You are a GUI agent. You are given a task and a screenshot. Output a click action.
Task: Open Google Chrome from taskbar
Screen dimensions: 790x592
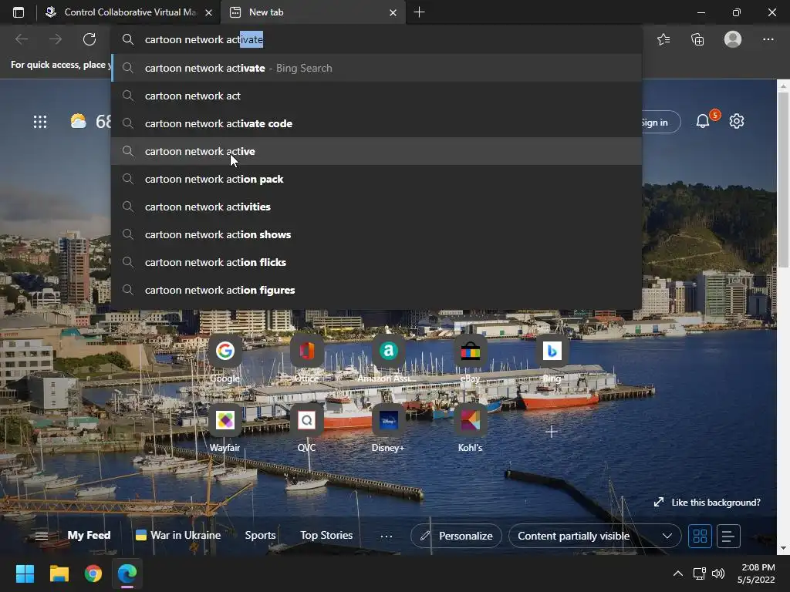pos(93,573)
